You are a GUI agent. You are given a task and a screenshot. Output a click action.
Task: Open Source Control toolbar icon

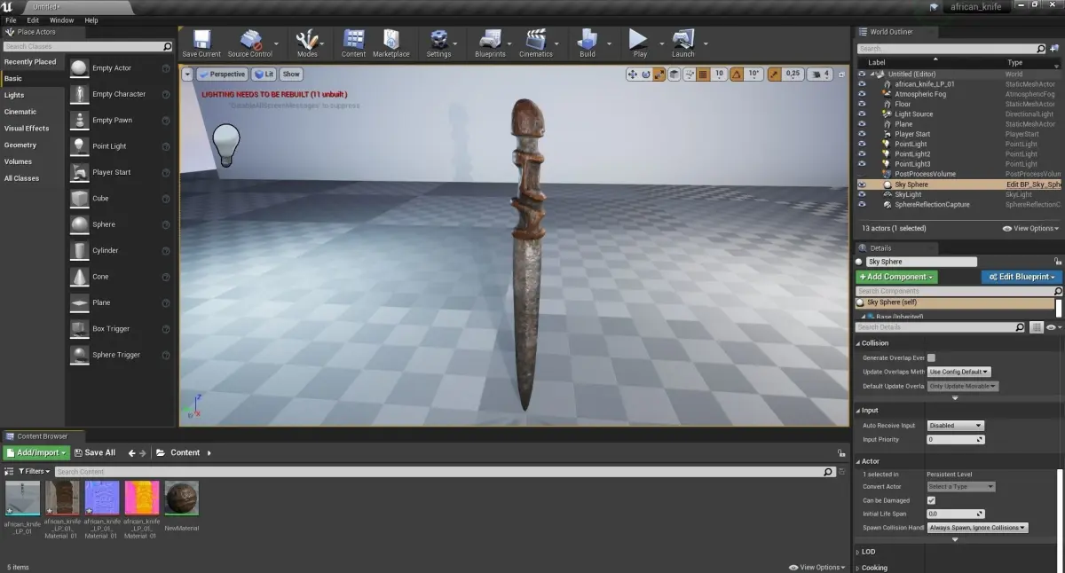pos(250,39)
